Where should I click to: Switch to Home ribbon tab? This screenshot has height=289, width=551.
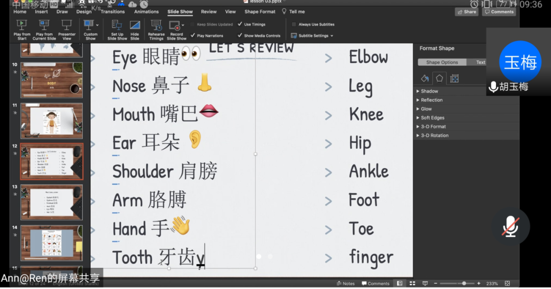click(x=20, y=12)
